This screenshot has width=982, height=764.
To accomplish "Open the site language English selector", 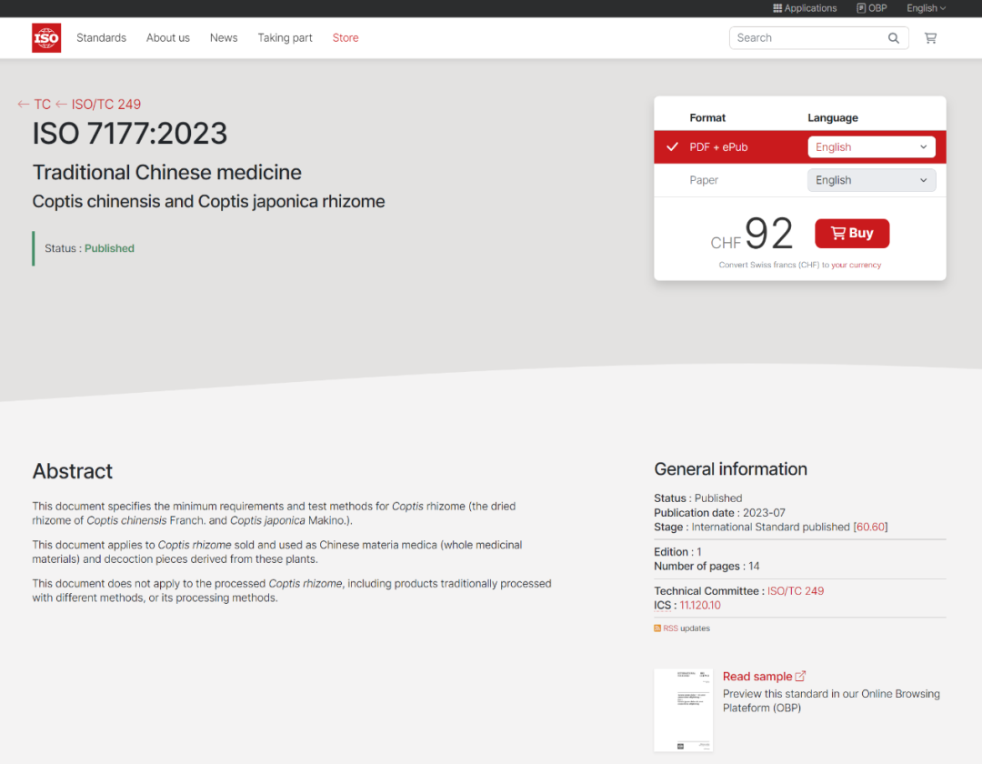I will [x=926, y=8].
